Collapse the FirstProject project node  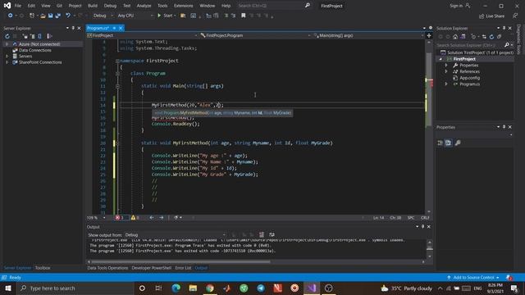pyautogui.click(x=441, y=59)
